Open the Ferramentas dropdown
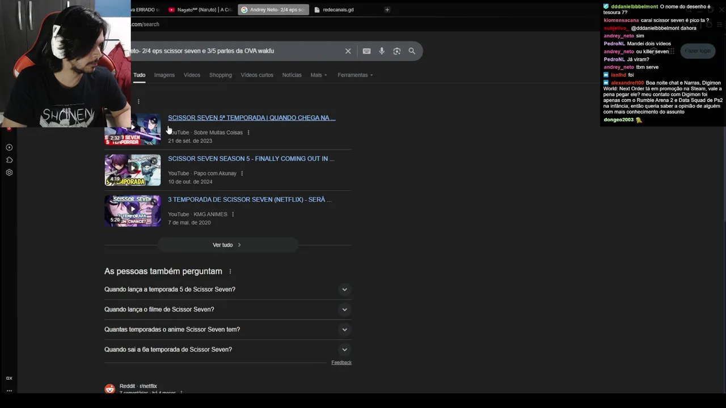 (355, 75)
